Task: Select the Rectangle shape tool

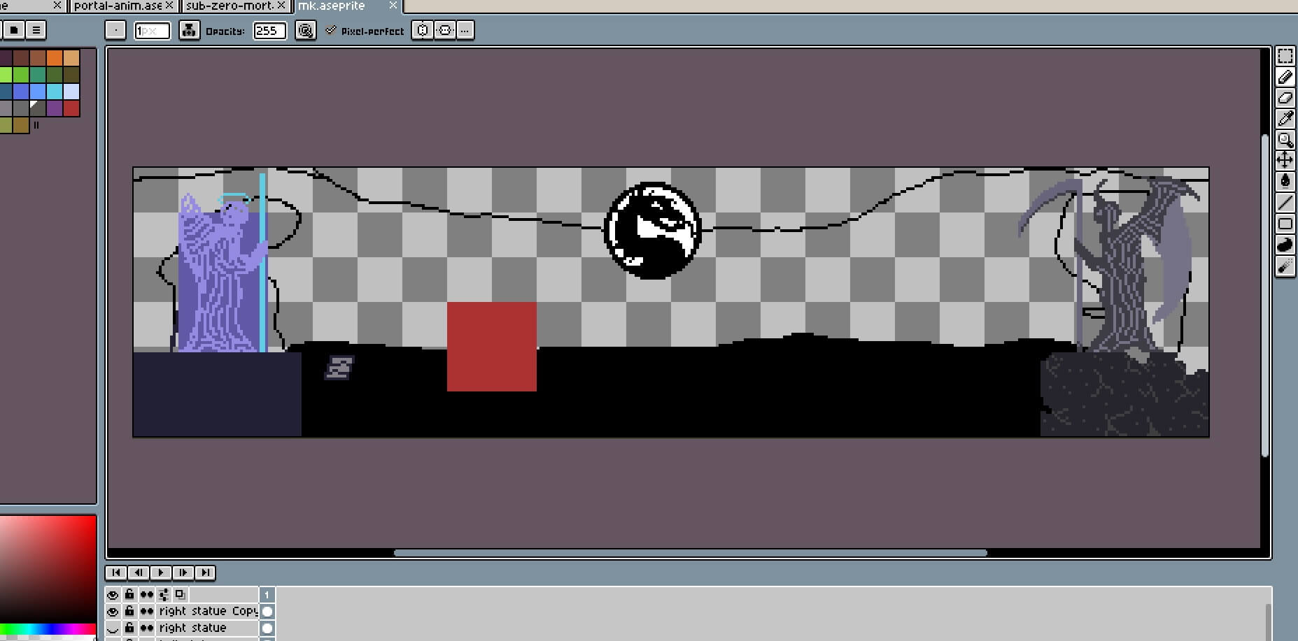Action: tap(1285, 224)
